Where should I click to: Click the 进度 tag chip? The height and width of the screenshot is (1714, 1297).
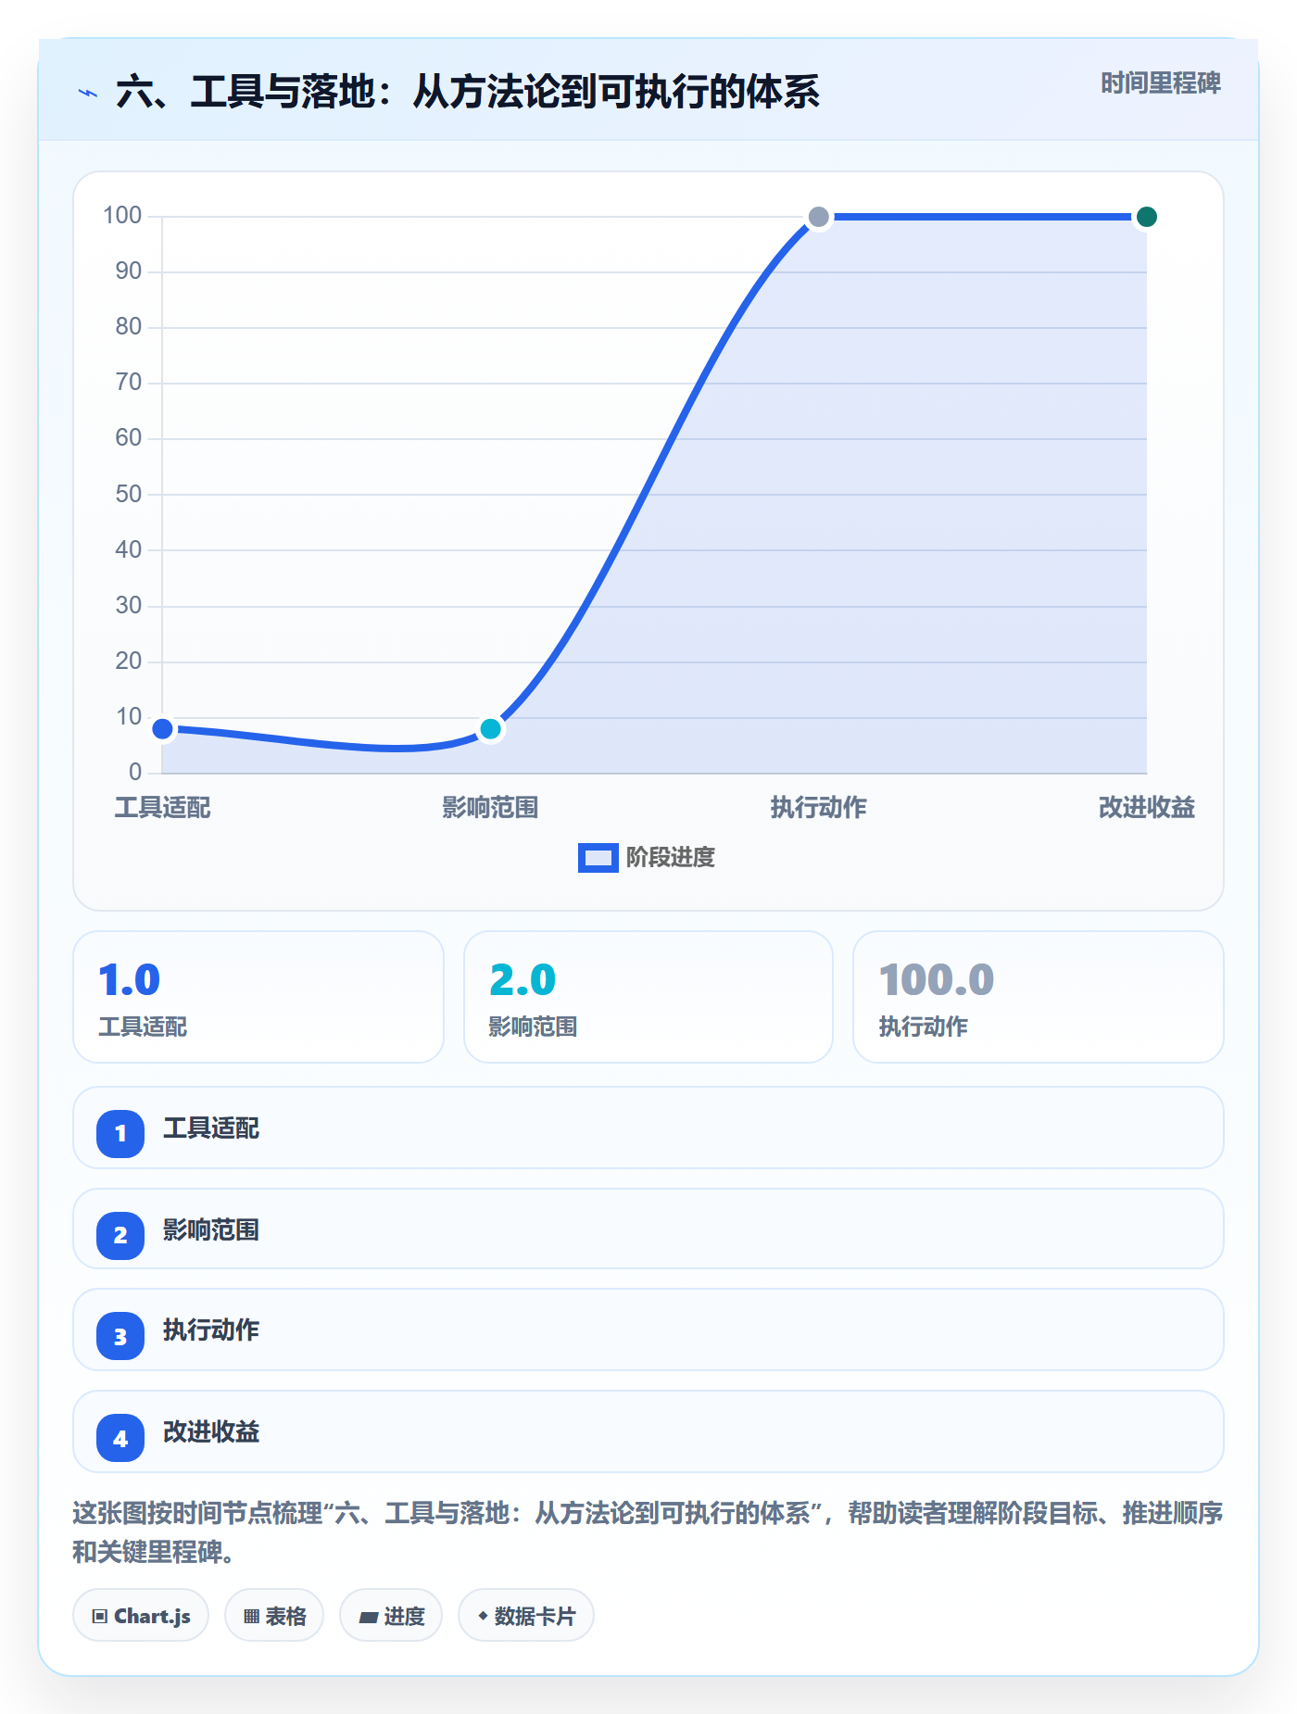[391, 1616]
